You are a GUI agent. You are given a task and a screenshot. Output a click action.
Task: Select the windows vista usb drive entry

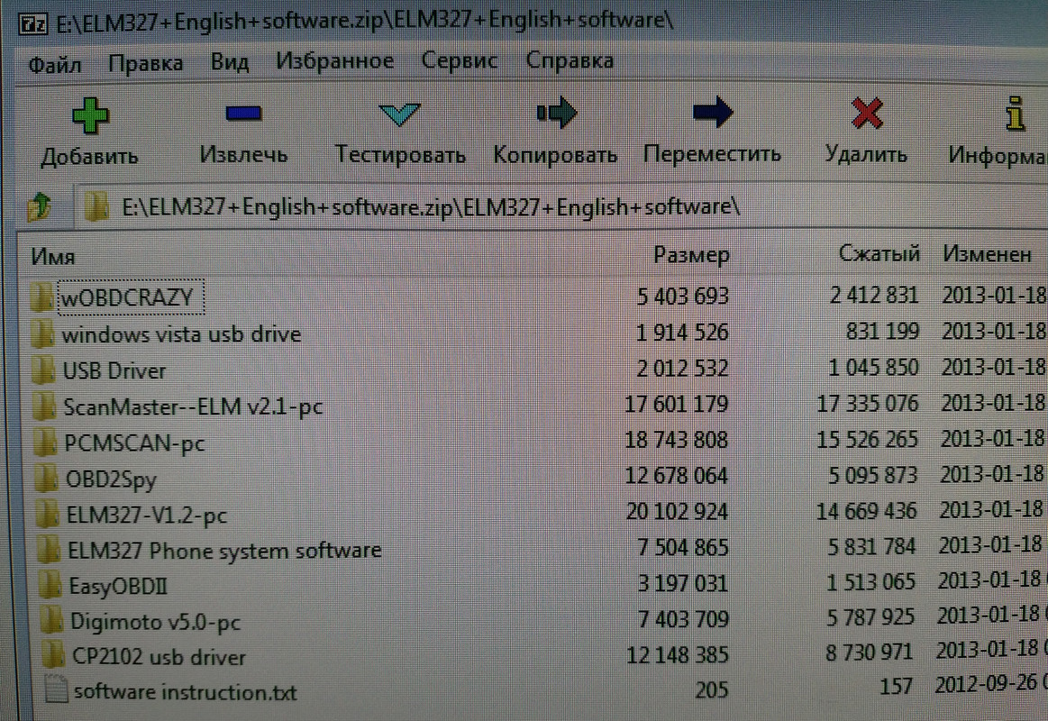coord(181,333)
